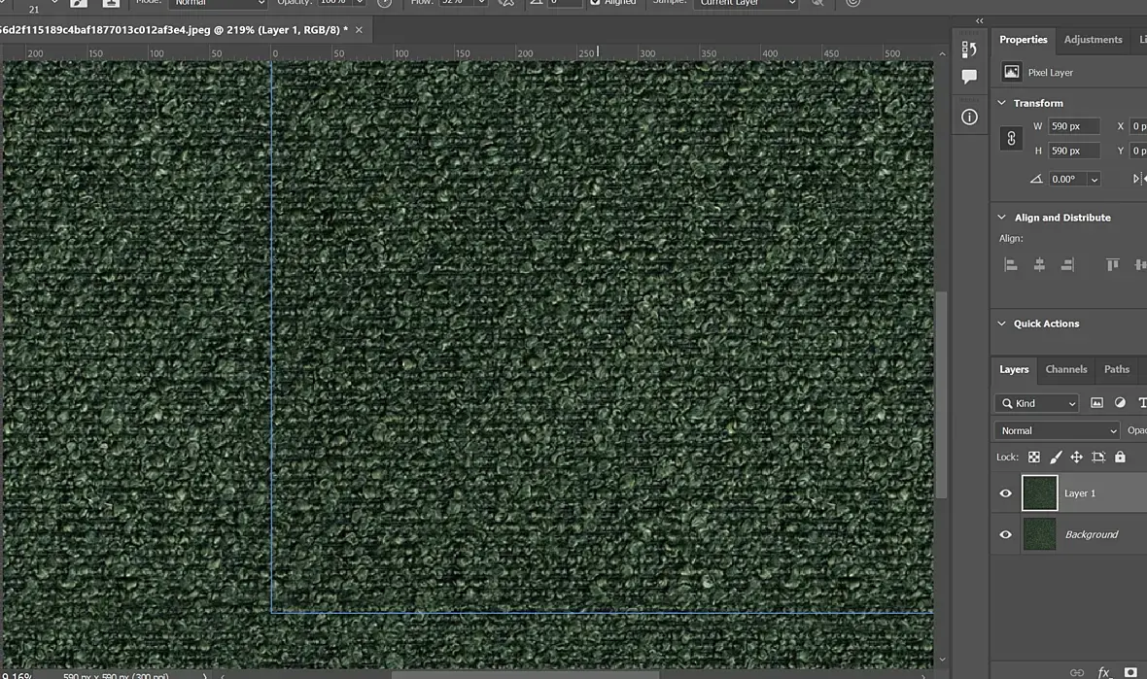Lock artboard nesting
Image resolution: width=1147 pixels, height=679 pixels.
[x=1098, y=457]
